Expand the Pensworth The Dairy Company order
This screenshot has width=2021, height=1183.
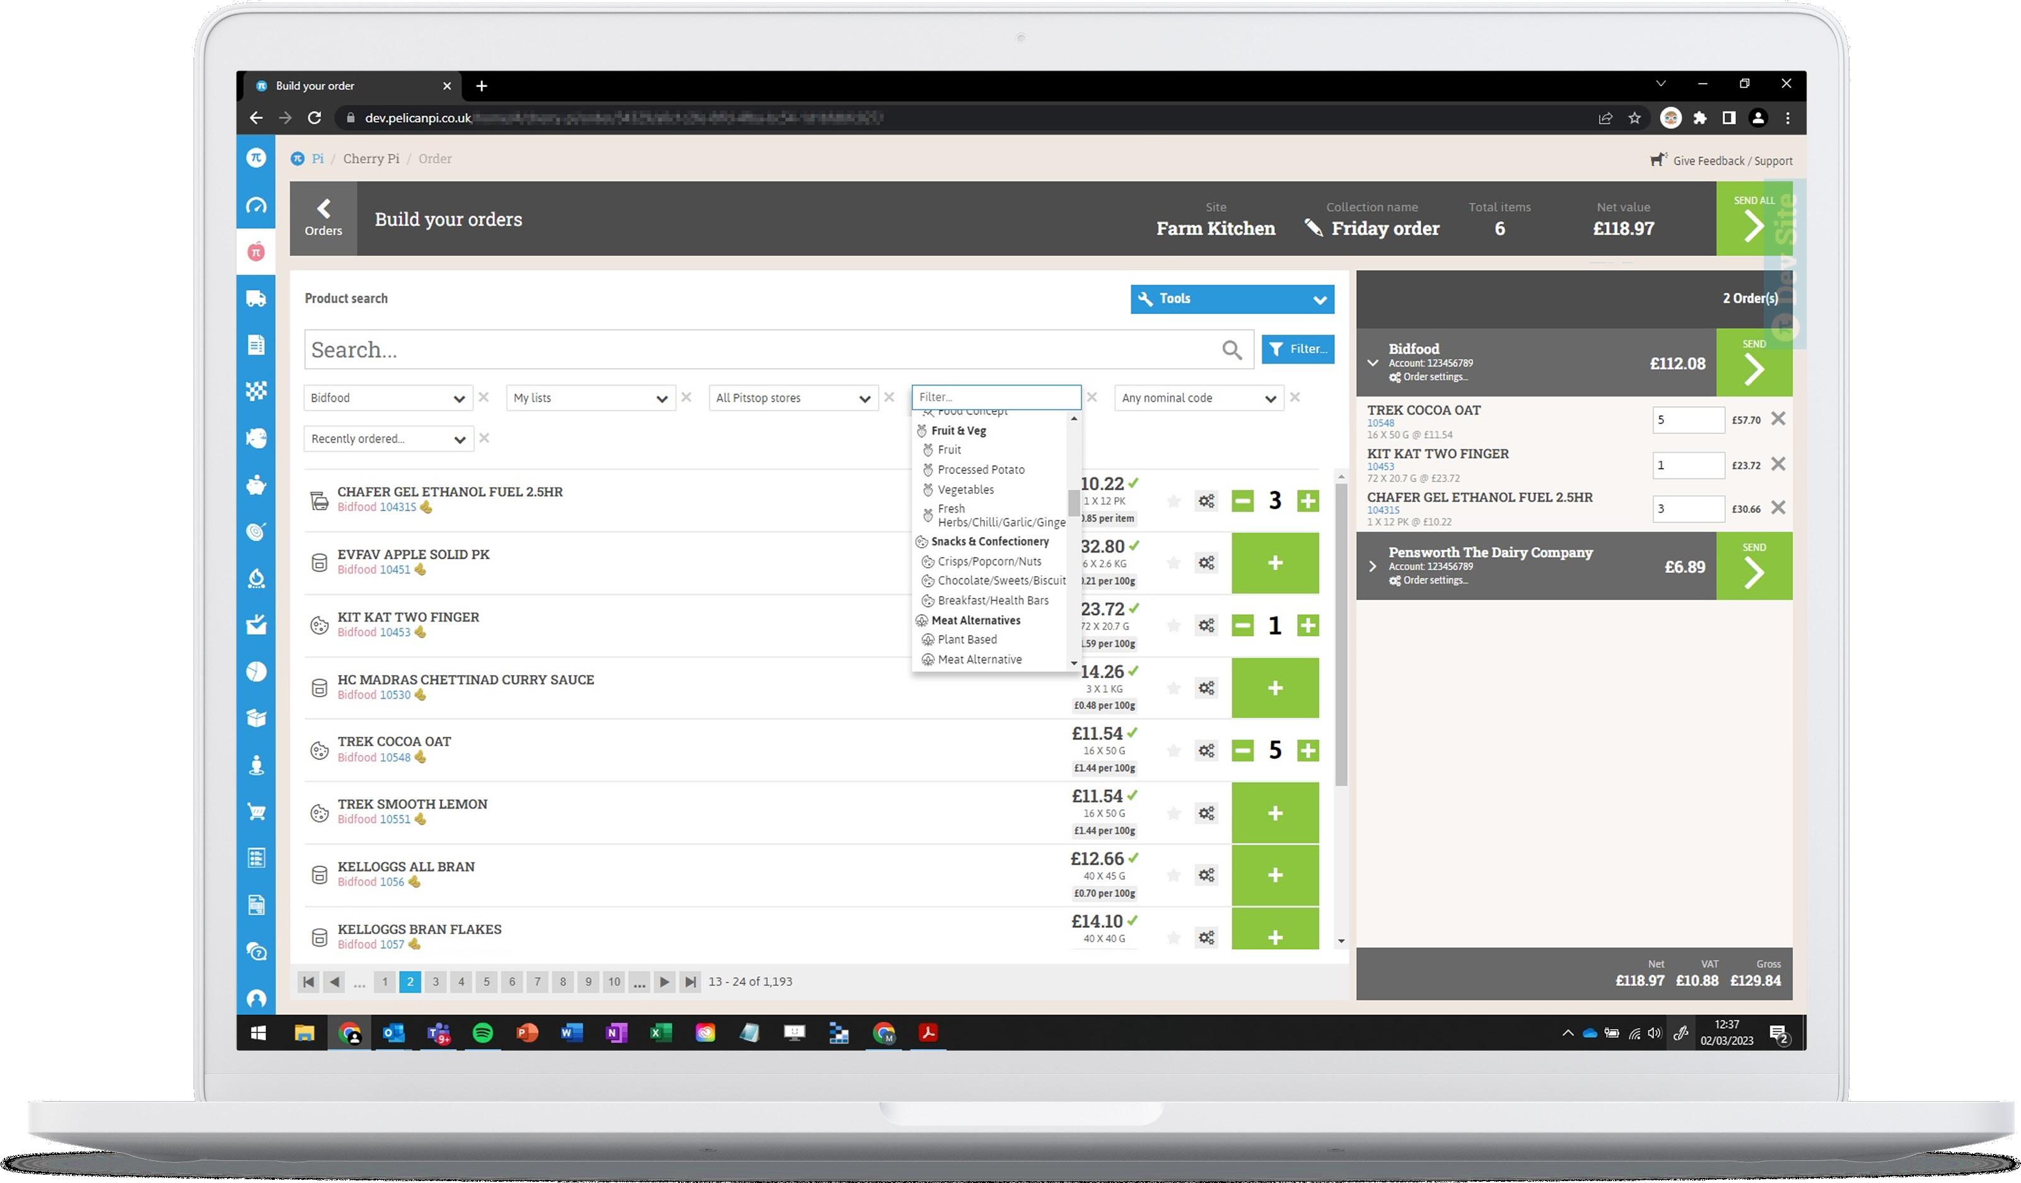point(1372,567)
